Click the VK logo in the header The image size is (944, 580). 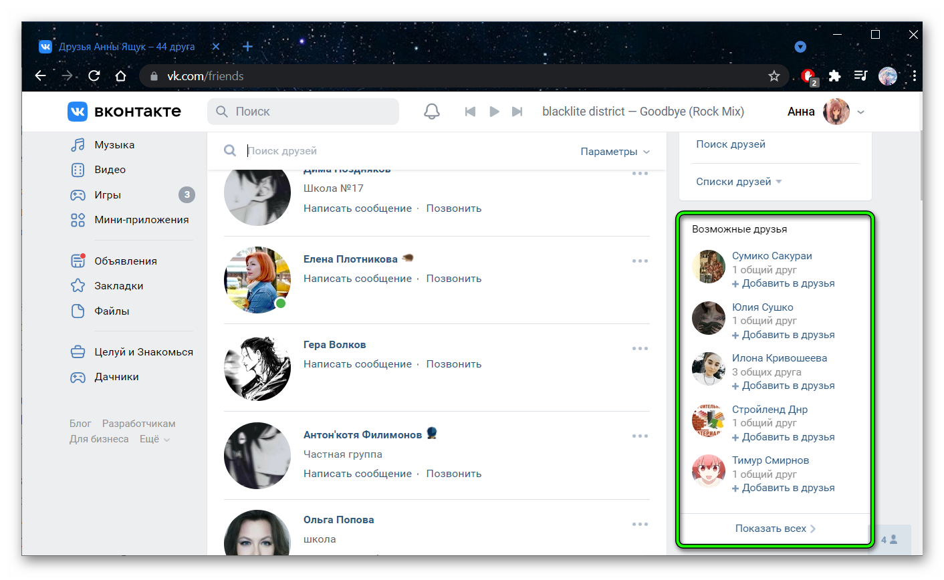pyautogui.click(x=124, y=112)
